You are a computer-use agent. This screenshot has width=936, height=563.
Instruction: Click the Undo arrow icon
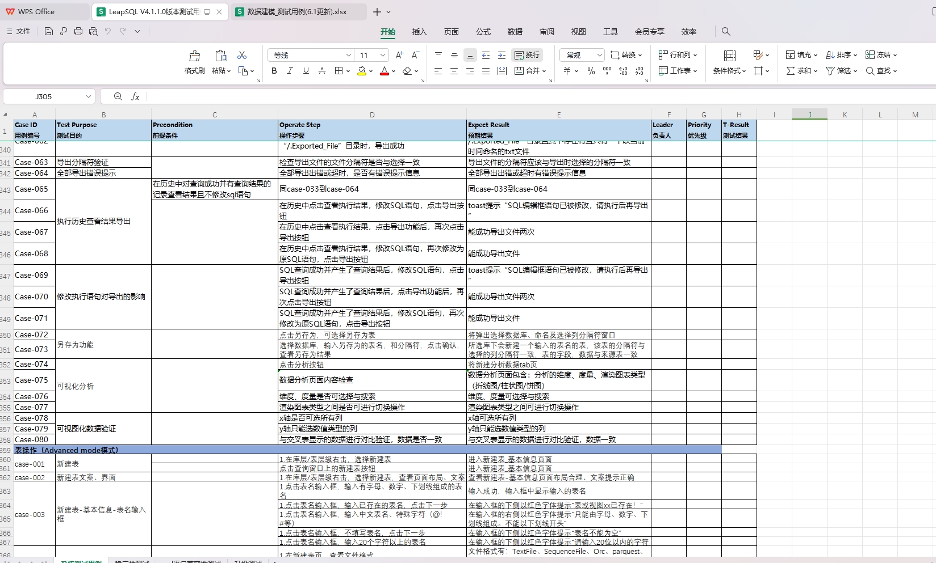[x=108, y=31]
